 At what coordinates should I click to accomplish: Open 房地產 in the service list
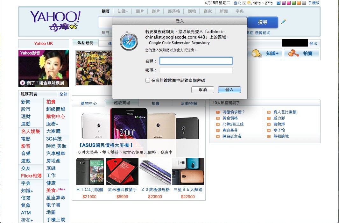[53, 161]
